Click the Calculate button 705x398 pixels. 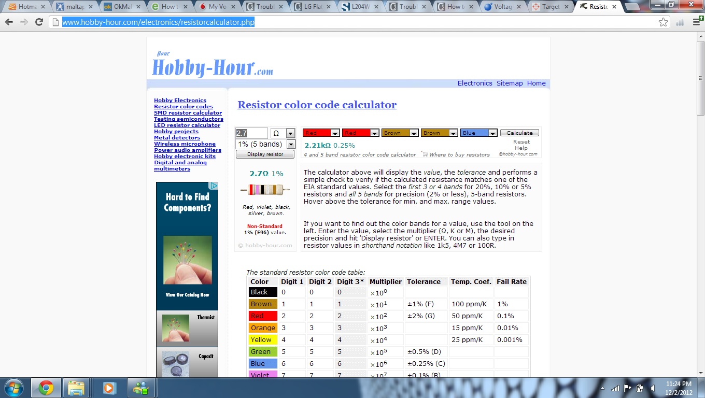coord(519,133)
